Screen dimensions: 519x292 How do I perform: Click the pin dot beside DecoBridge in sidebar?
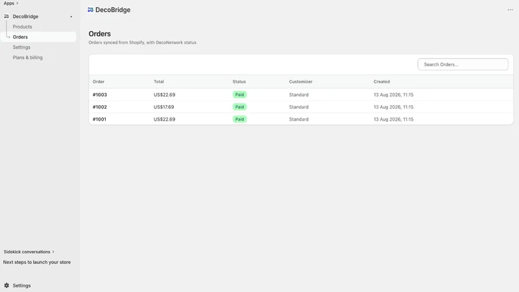(71, 17)
